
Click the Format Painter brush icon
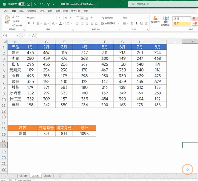pos(13,25)
